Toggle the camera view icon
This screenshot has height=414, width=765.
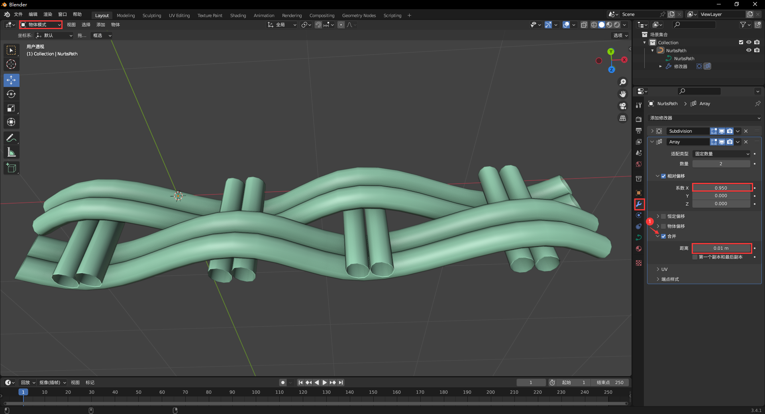(x=622, y=106)
